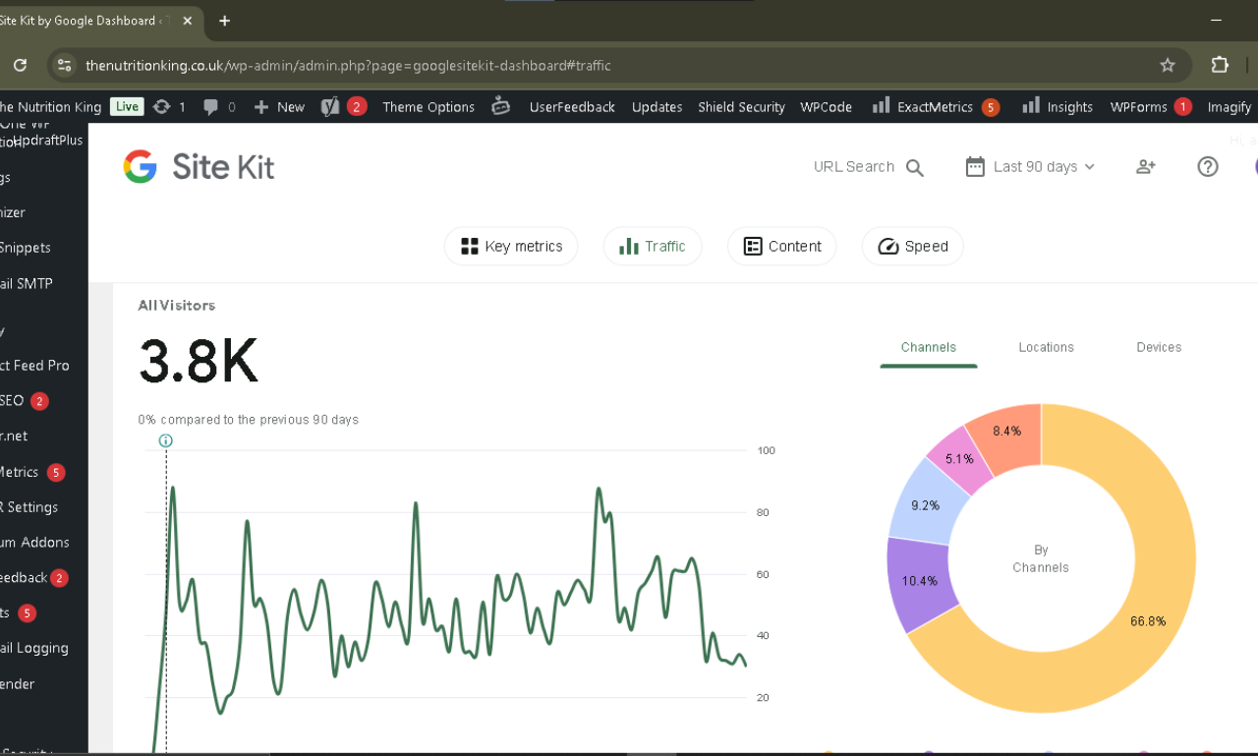
Task: Open Theme Options in admin bar
Action: (429, 107)
